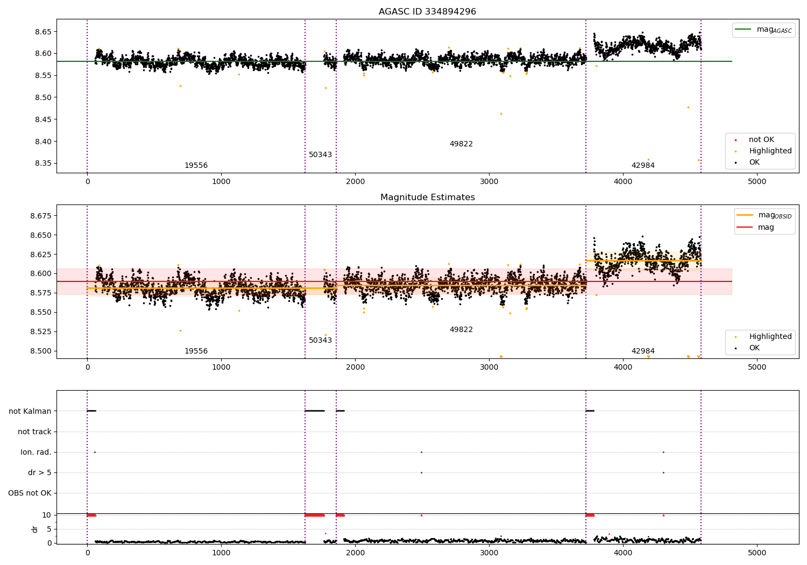Click OBSID label 49822 in top plot

click(x=461, y=144)
